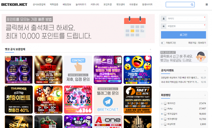Click the 공지/이벤트 heading
The width and height of the screenshot is (212, 128).
(167, 71)
